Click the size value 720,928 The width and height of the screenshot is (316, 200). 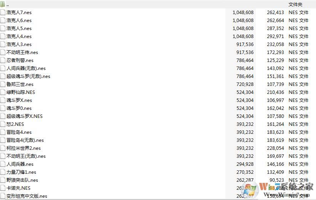tap(245, 84)
